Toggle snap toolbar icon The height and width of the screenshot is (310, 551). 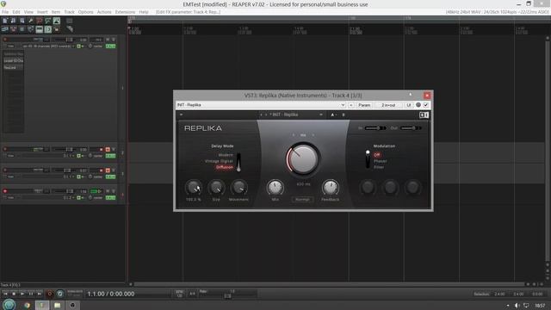48,29
